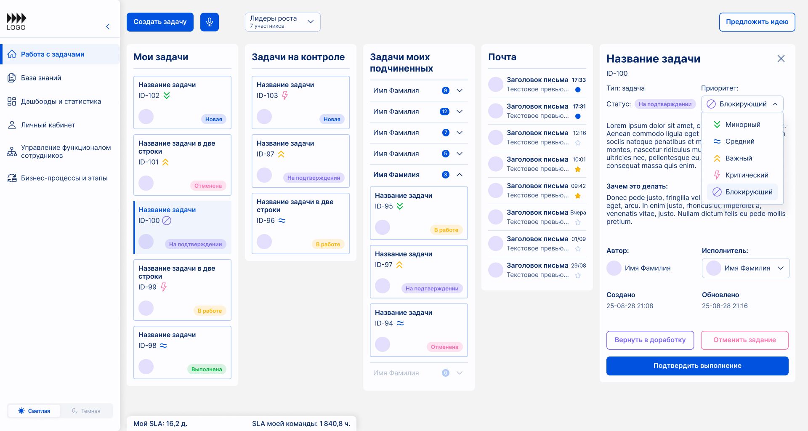Open the Исполнитель assignee dropdown

[745, 268]
